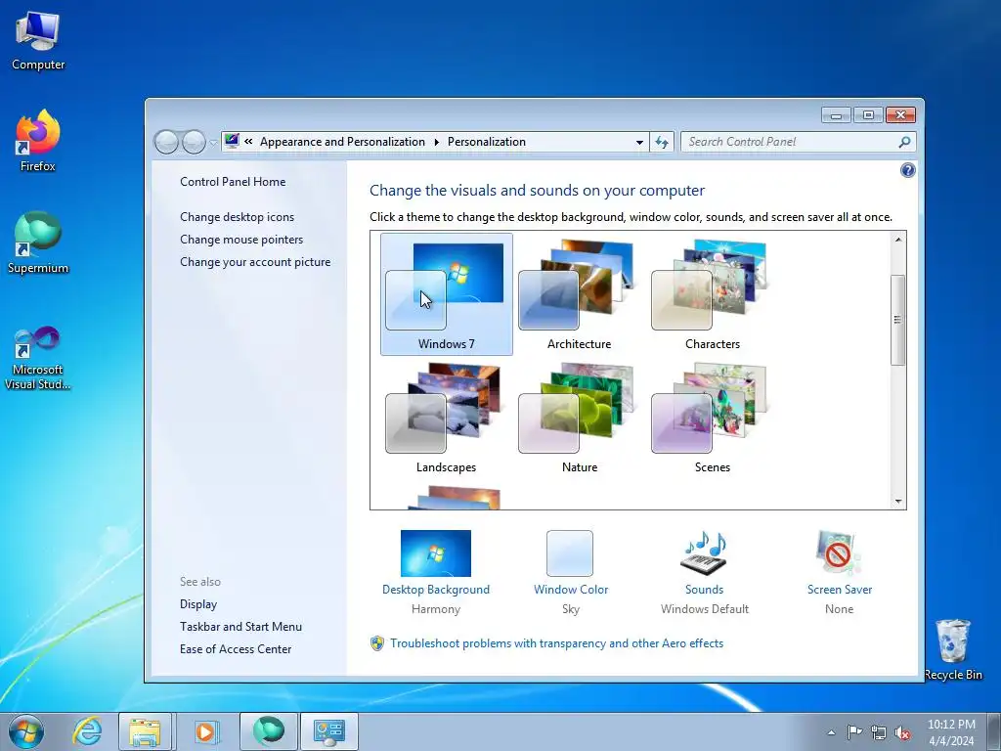Screen dimensions: 1001x751
Task: Open Windows Explorer from the taskbar
Action: (x=145, y=731)
